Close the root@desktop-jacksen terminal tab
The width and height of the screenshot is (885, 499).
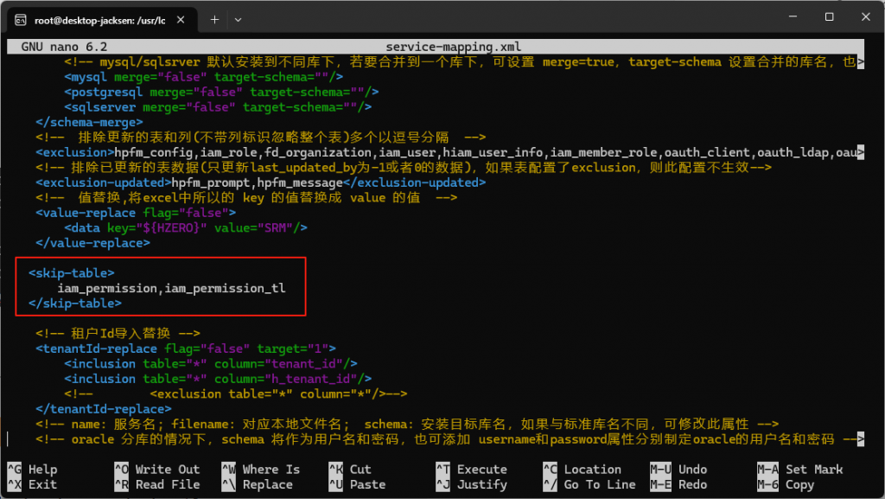pyautogui.click(x=187, y=20)
